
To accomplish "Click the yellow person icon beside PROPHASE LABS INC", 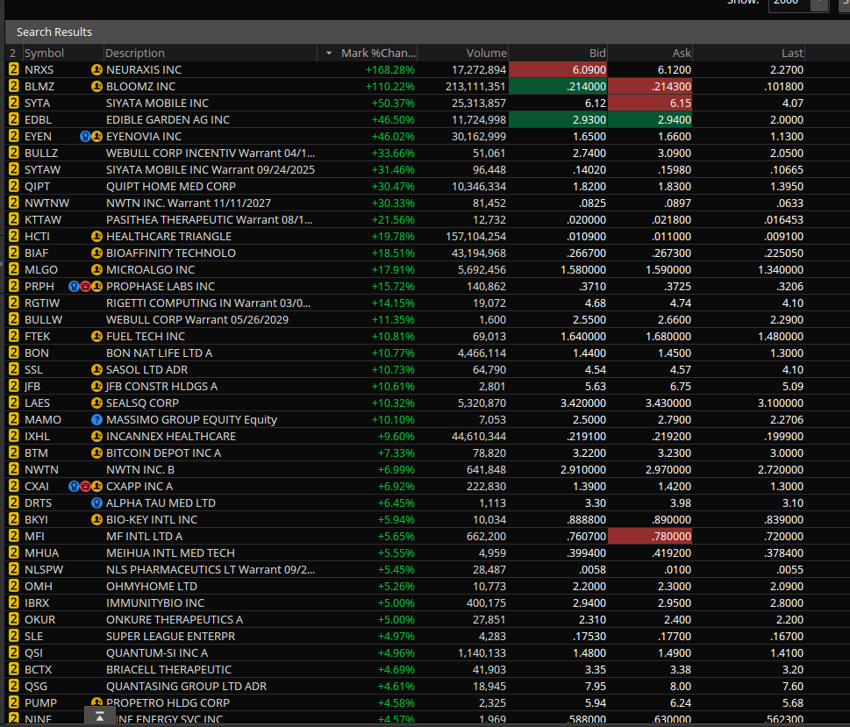I will [96, 286].
